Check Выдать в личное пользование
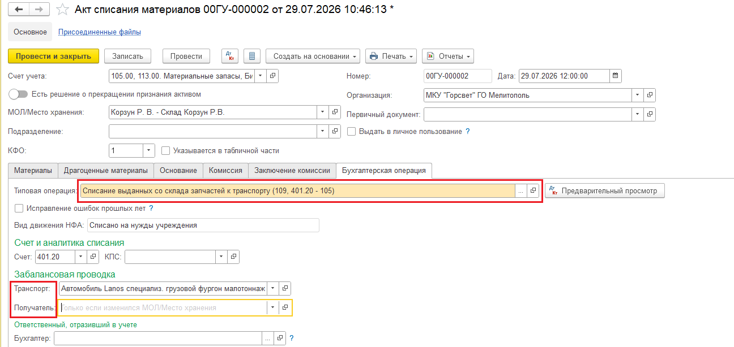Image resolution: width=734 pixels, height=347 pixels. (351, 132)
